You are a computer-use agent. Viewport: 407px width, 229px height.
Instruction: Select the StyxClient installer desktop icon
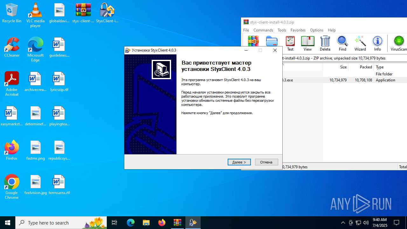click(x=107, y=13)
